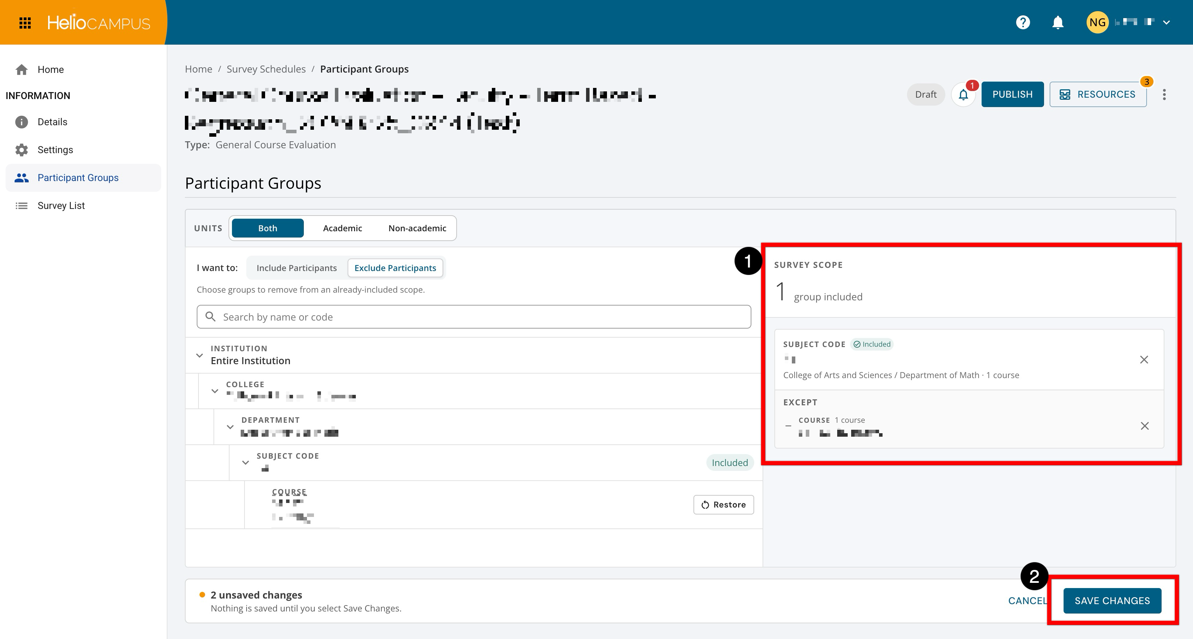Image resolution: width=1193 pixels, height=639 pixels.
Task: Click Survey Schedules breadcrumb link
Action: coord(266,69)
